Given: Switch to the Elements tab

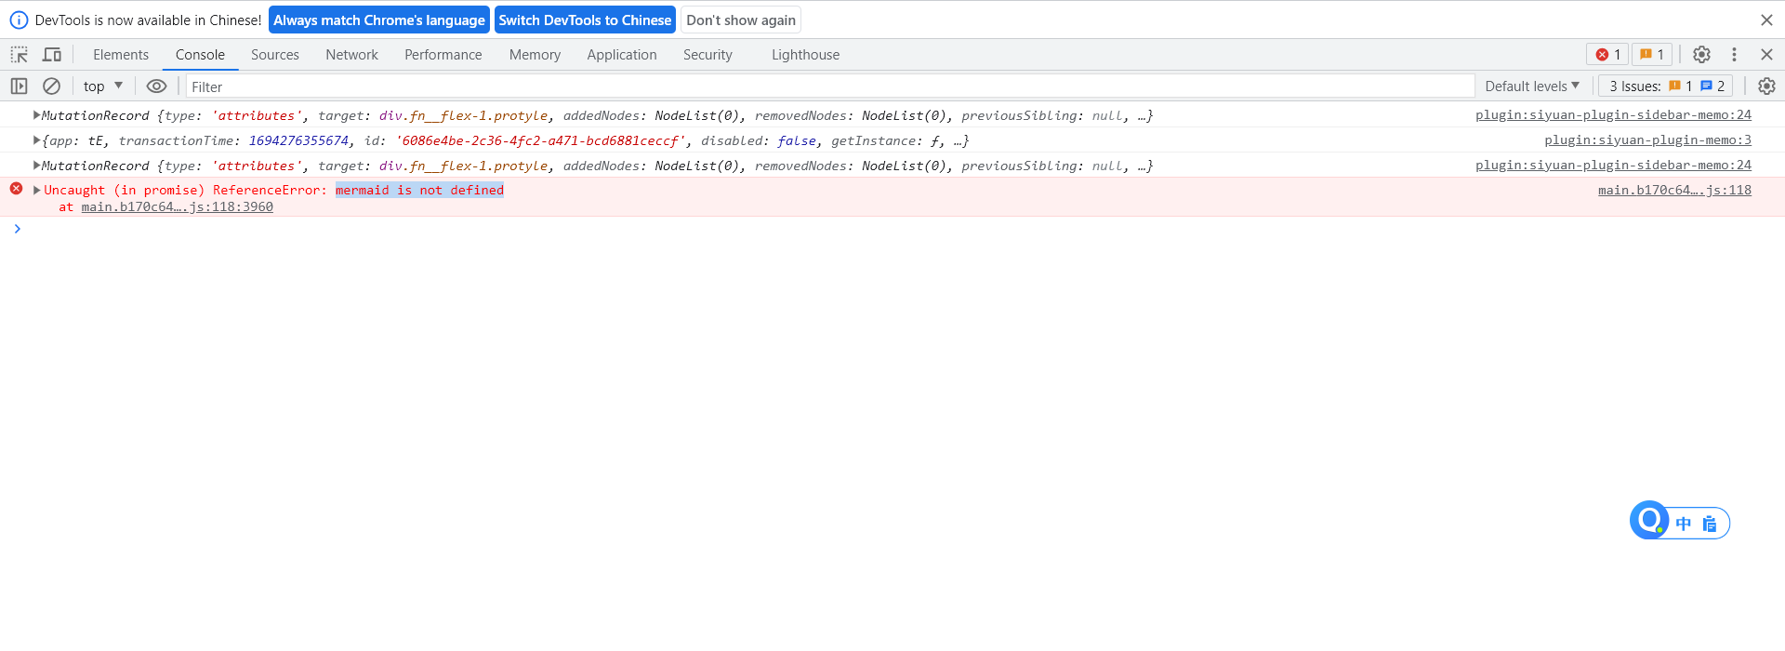Looking at the screenshot, I should pyautogui.click(x=121, y=55).
